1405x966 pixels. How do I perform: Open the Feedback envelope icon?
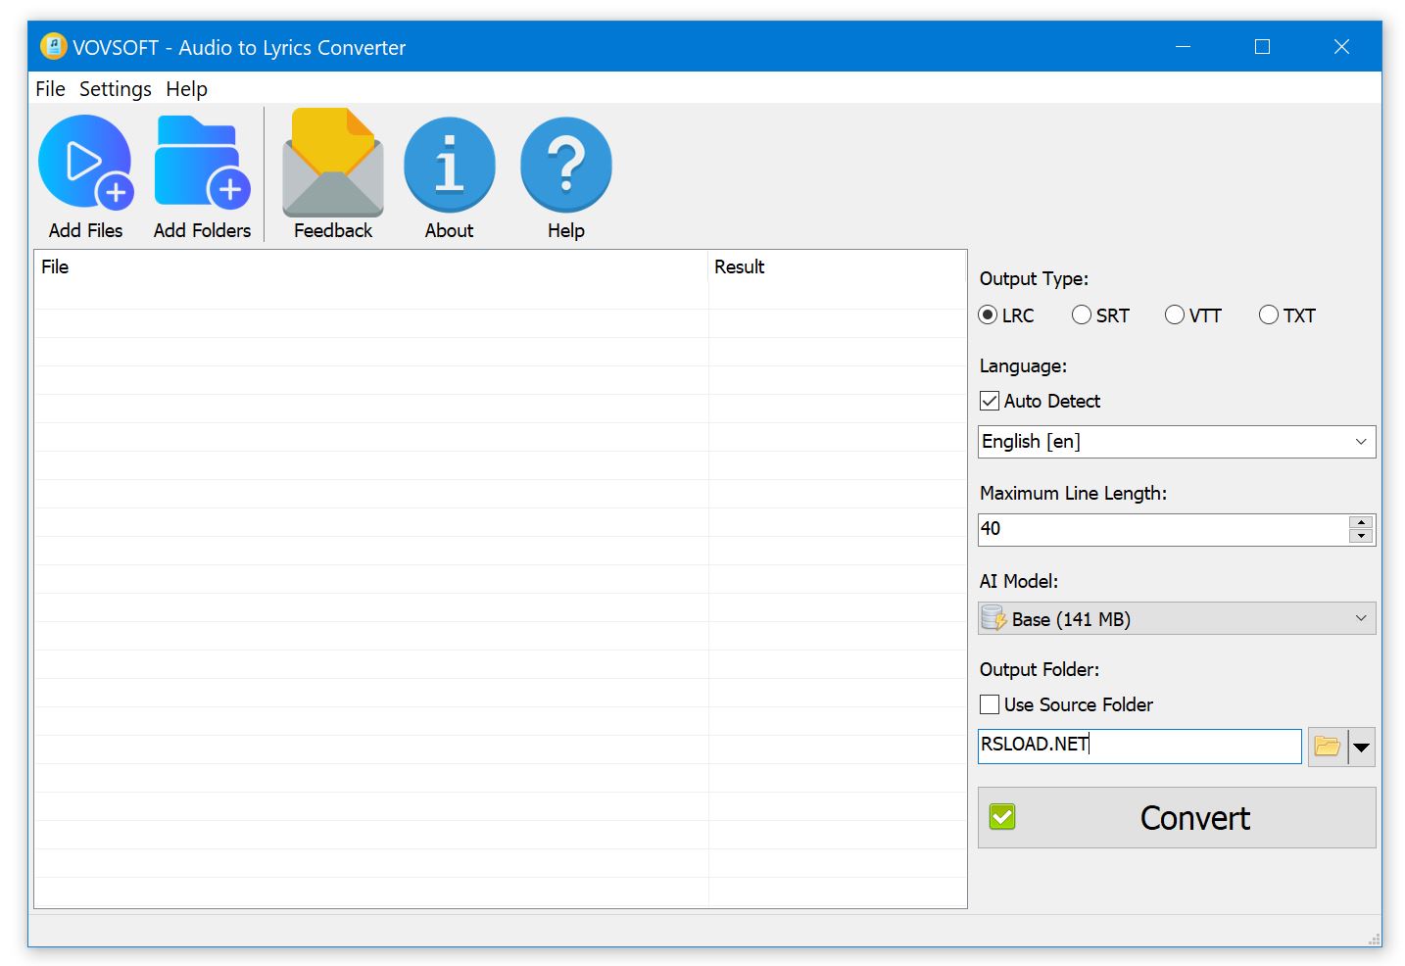[x=333, y=163]
